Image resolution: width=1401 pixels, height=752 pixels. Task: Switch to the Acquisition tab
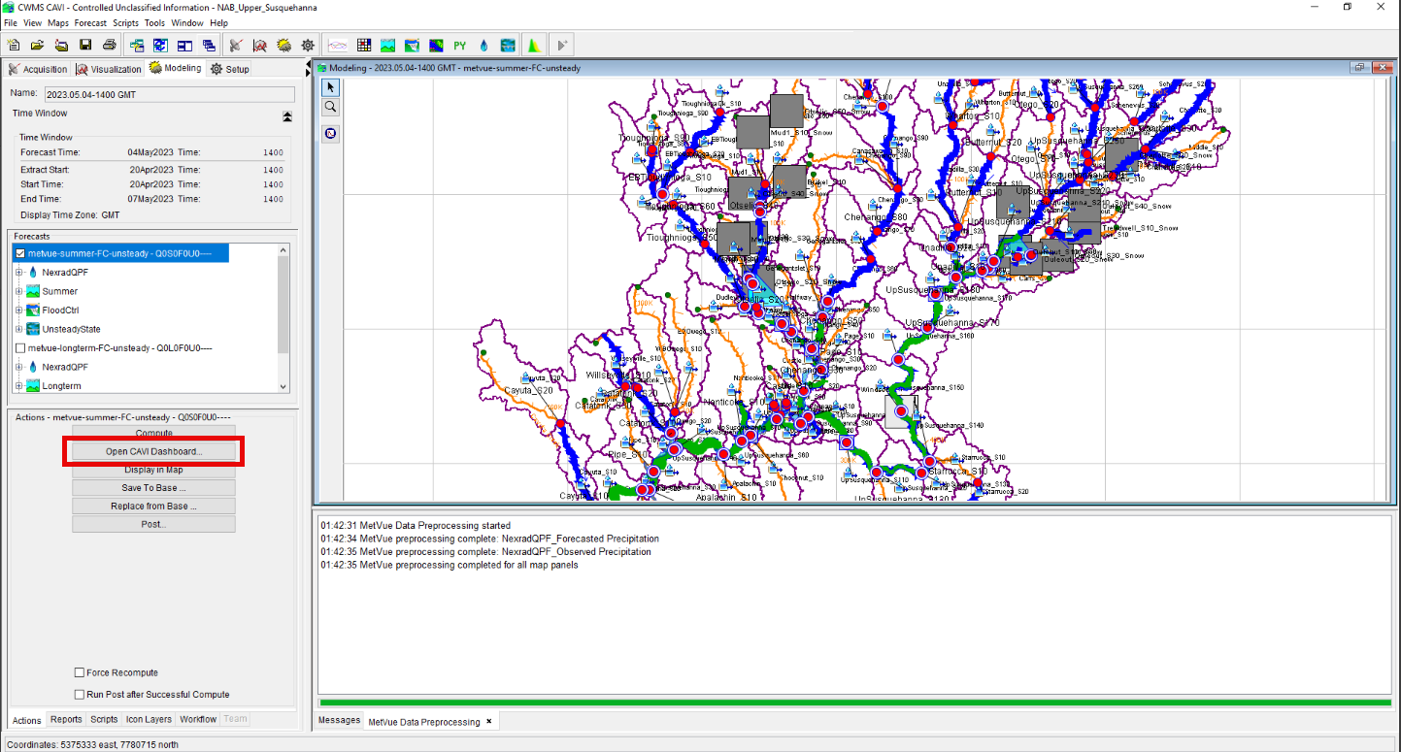click(38, 69)
